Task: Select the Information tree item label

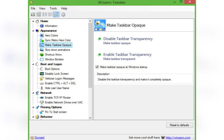Action: point(51,26)
